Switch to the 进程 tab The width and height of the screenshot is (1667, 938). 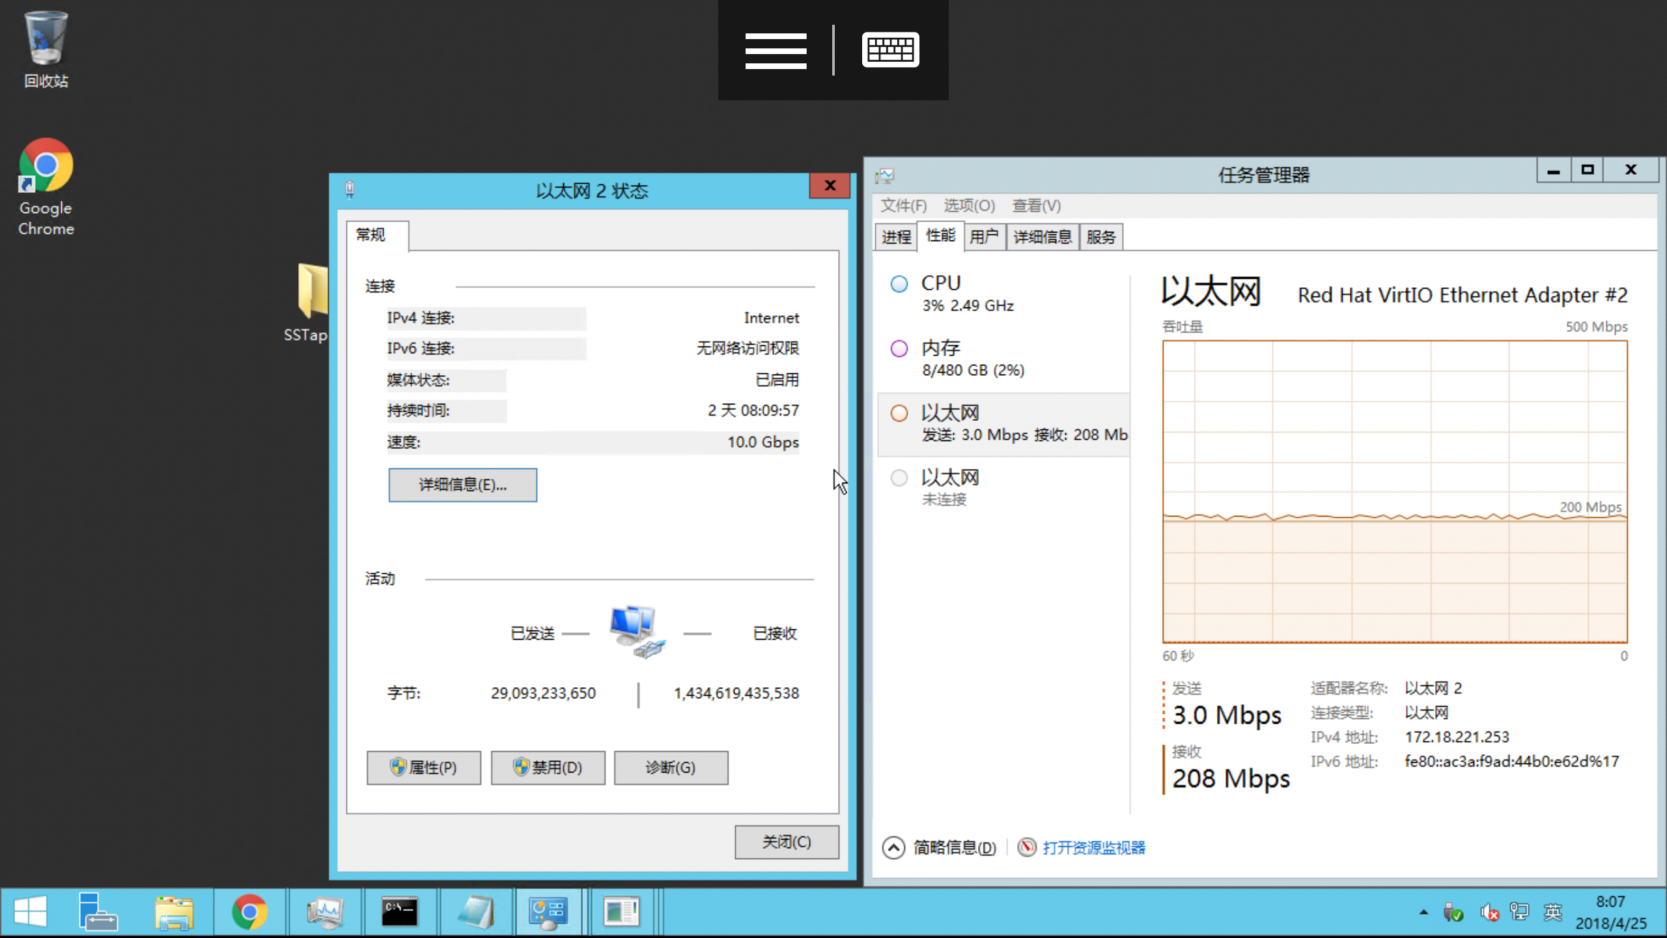[x=896, y=237]
